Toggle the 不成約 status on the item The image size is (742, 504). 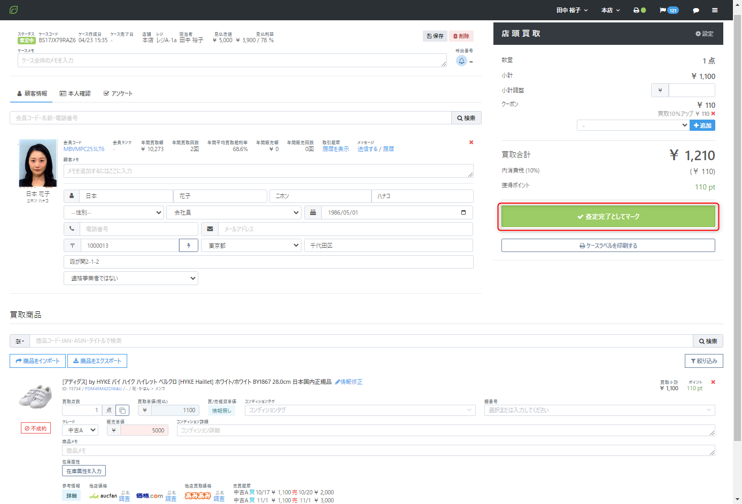pos(36,428)
